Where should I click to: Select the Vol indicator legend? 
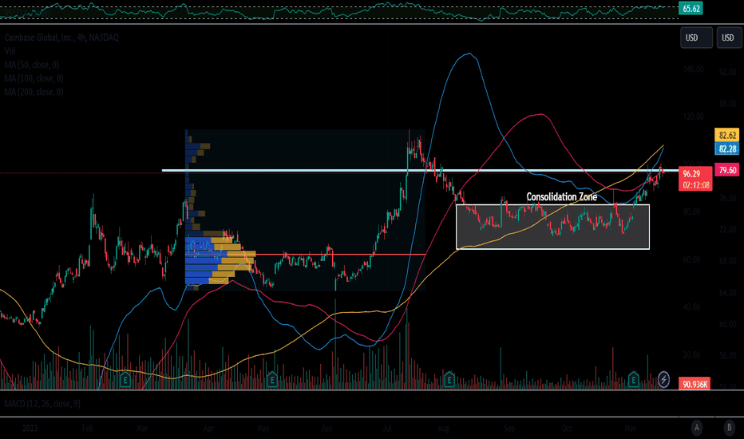pos(10,51)
